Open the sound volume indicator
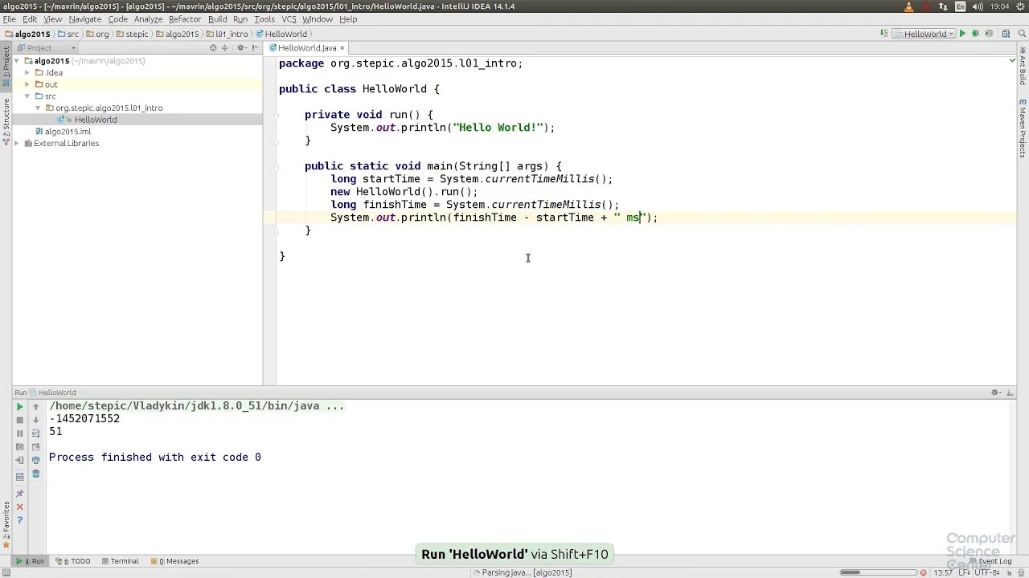 point(976,6)
